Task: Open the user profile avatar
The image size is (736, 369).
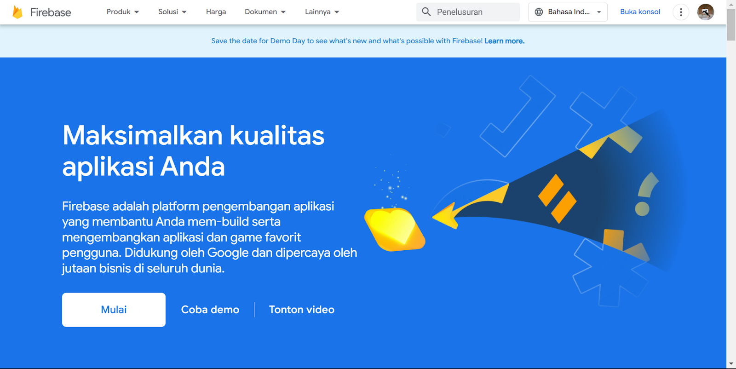Action: [x=705, y=12]
